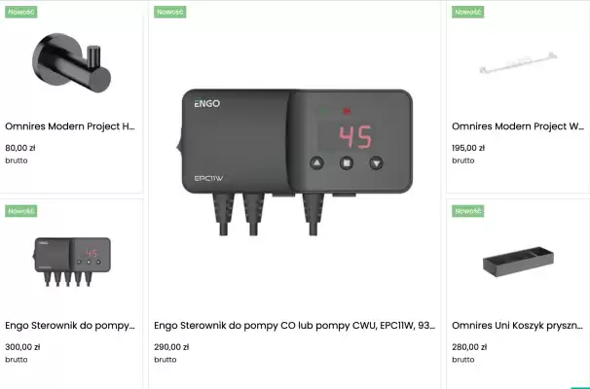
Task: Open Engo Sterownik do pompy CO lub pompy CWU title
Action: (295, 326)
